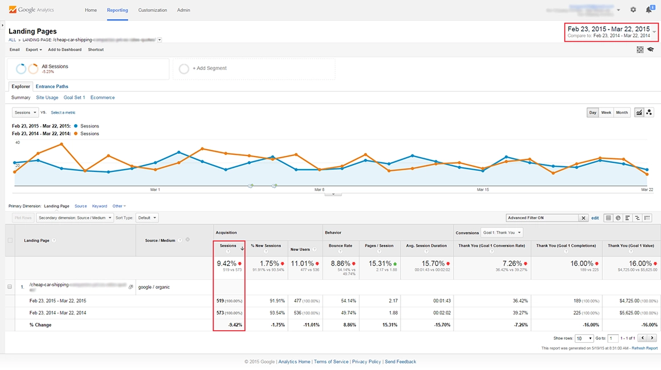Switch to pivot table view
Image resolution: width=661 pixels, height=370 pixels.
click(647, 218)
